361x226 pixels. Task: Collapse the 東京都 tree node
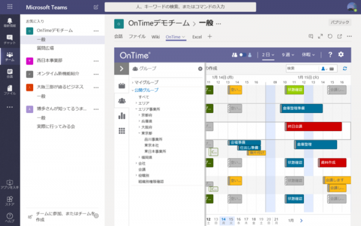140,133
